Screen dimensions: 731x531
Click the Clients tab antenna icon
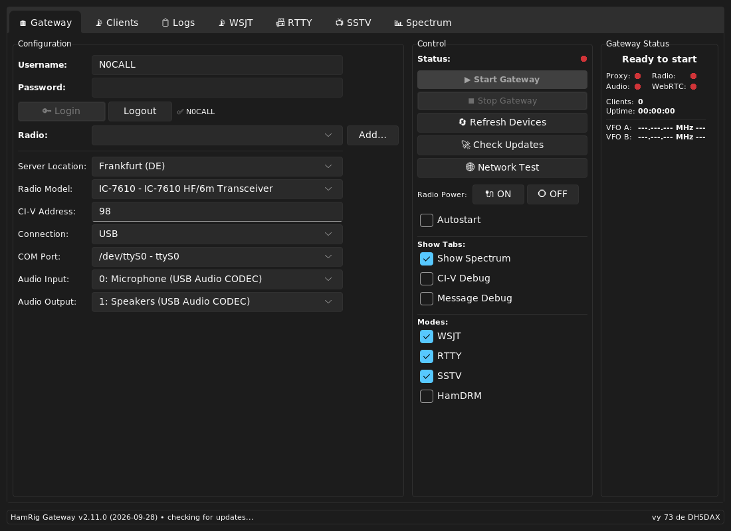coord(99,23)
